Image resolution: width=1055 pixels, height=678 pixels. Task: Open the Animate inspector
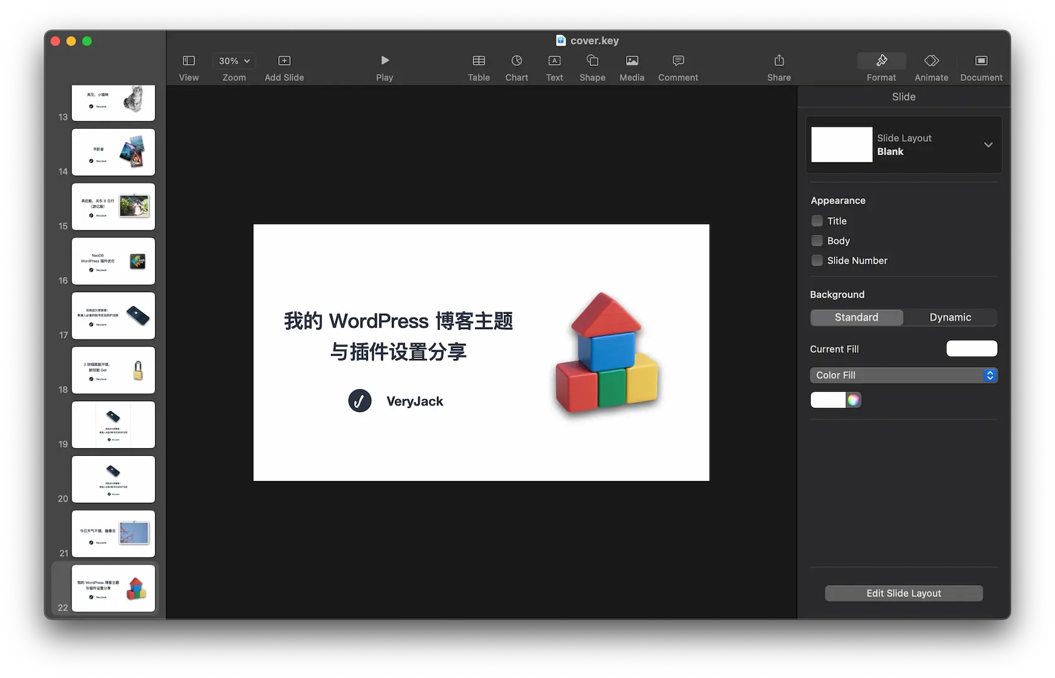coord(931,61)
